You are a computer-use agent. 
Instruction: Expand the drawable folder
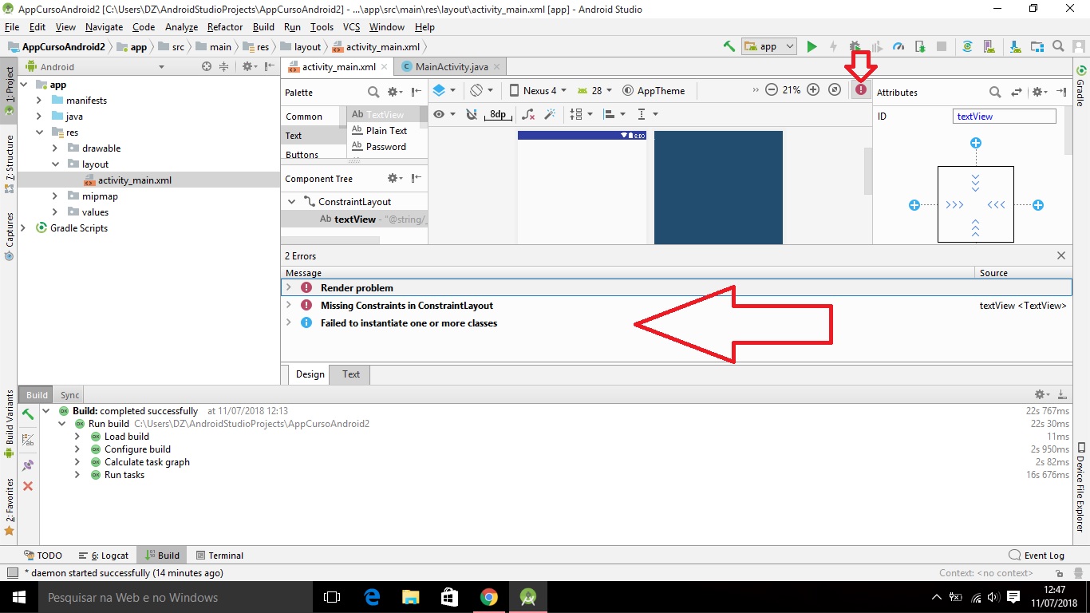pyautogui.click(x=55, y=148)
